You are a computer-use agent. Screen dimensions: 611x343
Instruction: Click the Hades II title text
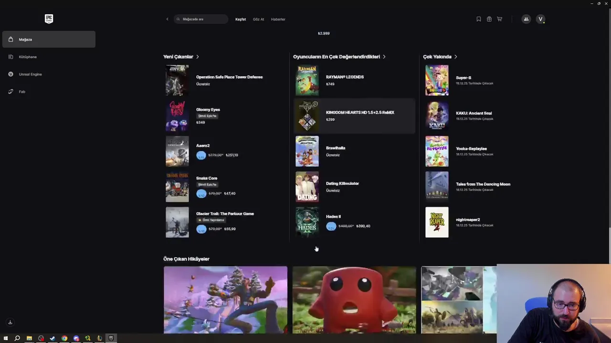pos(333,217)
